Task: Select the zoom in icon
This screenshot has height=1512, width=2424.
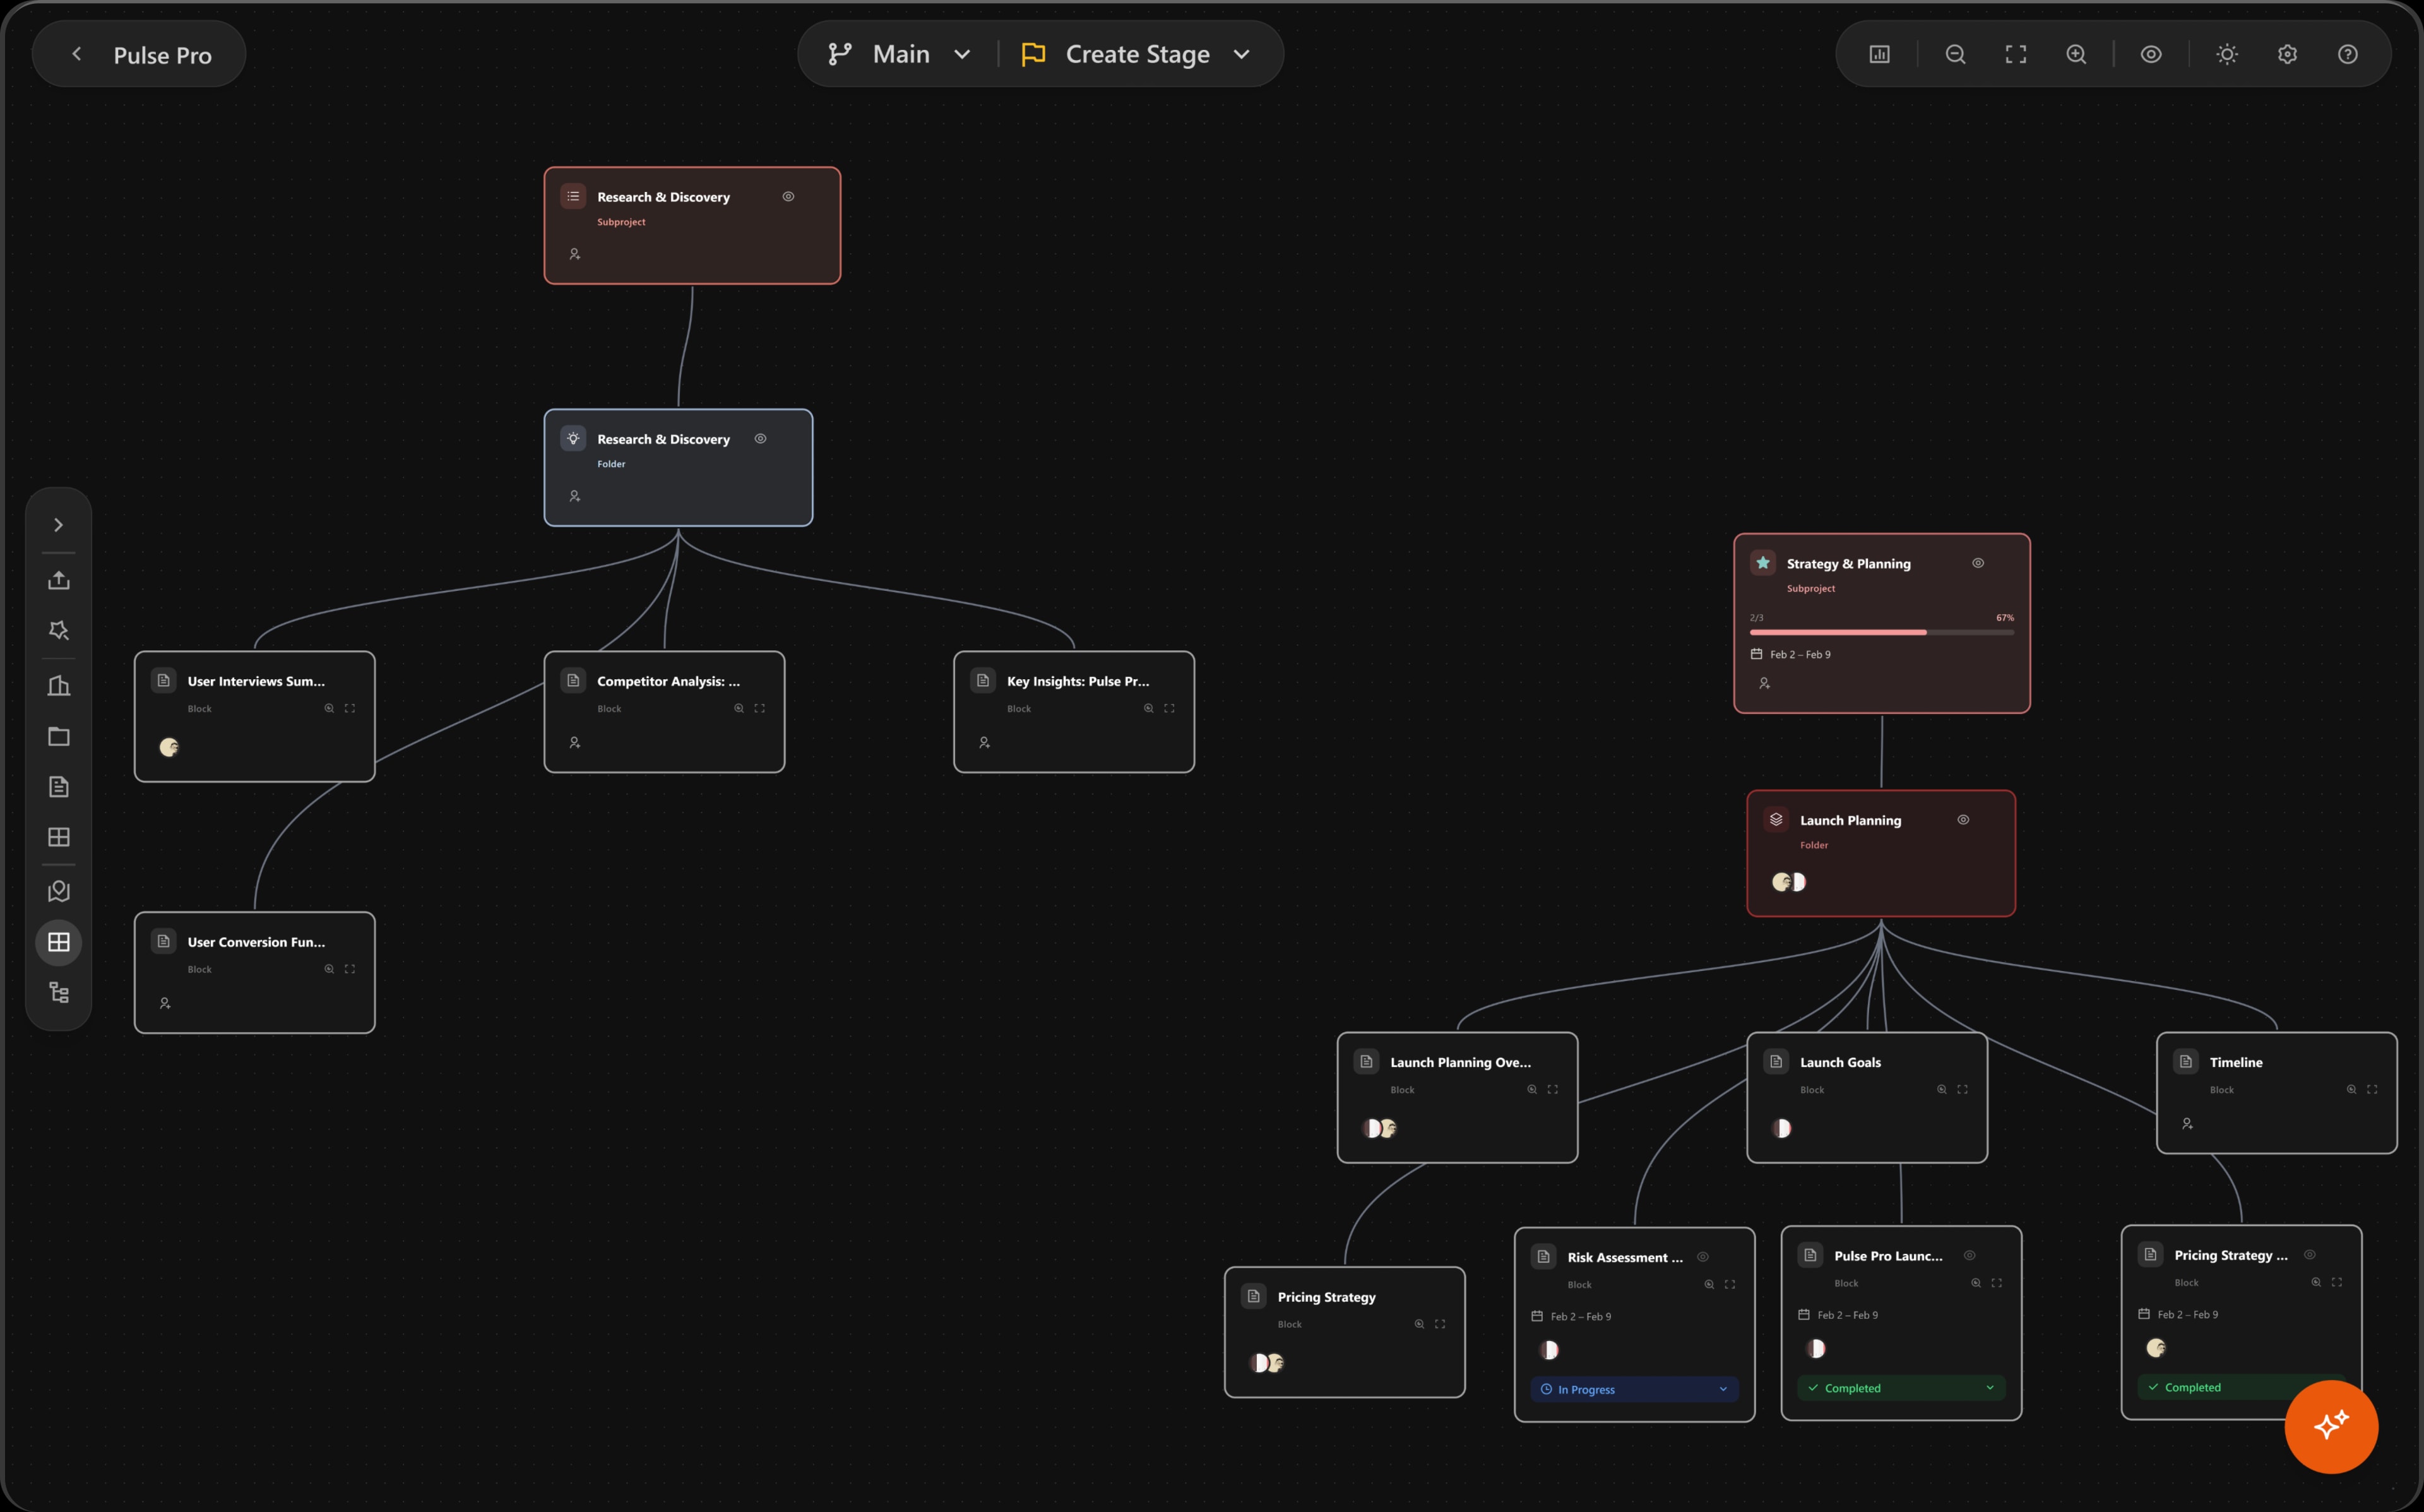Action: point(2076,54)
